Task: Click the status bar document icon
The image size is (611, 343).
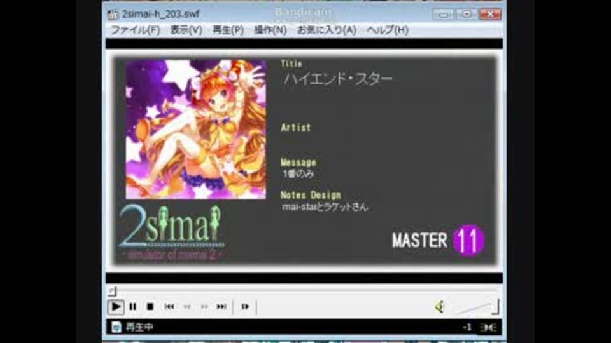Action: pyautogui.click(x=116, y=327)
